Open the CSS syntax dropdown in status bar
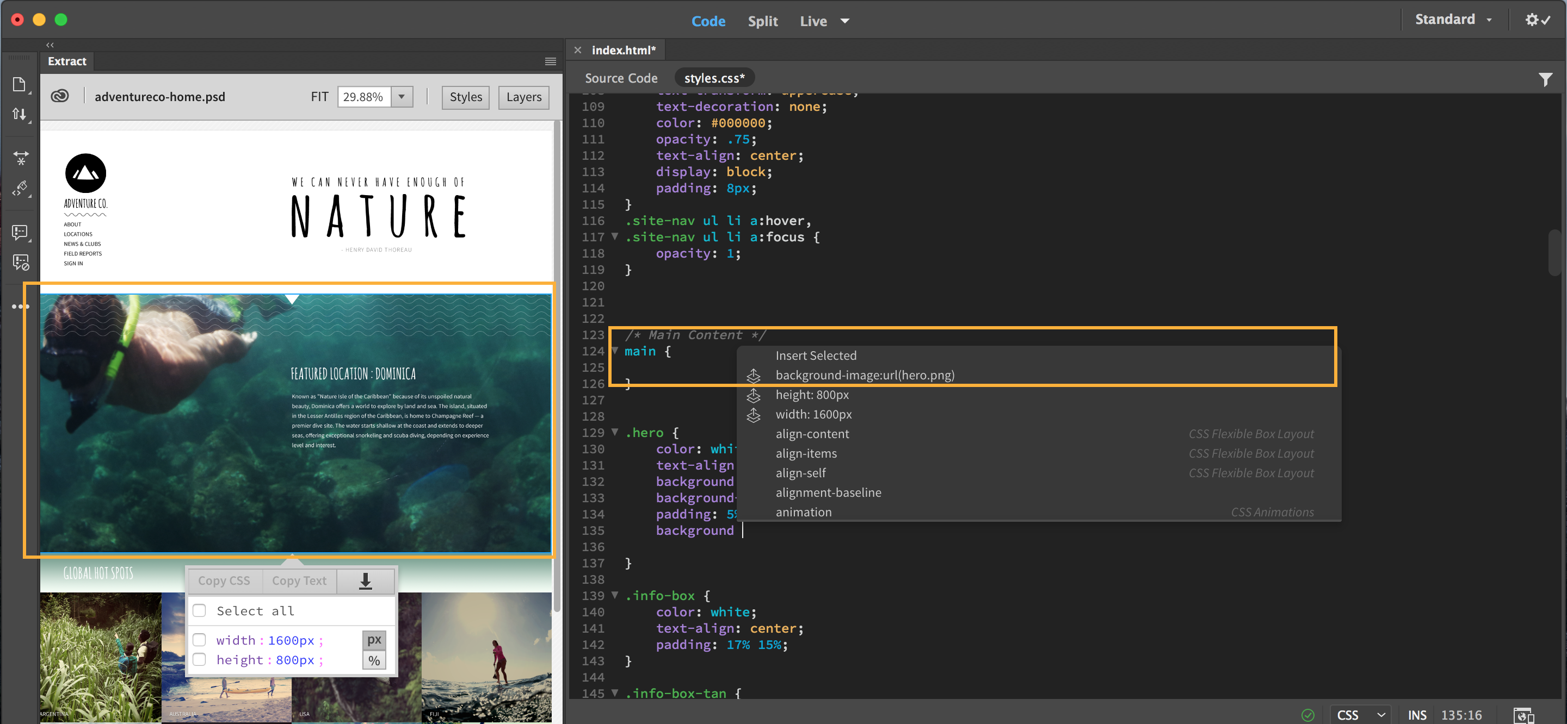Screen dimensions: 1567x724 [1361, 714]
